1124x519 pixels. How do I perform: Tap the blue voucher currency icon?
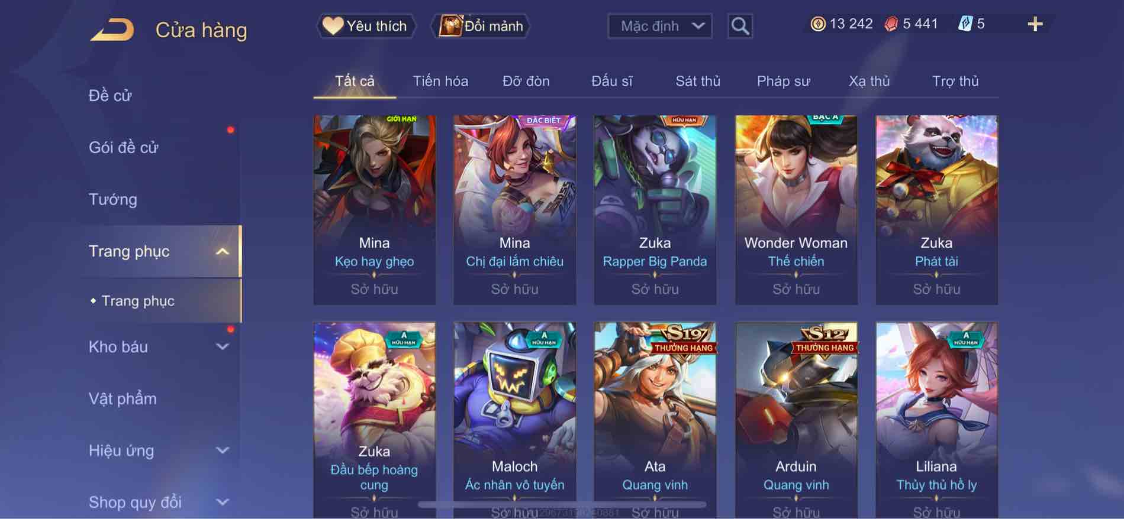coord(965,24)
